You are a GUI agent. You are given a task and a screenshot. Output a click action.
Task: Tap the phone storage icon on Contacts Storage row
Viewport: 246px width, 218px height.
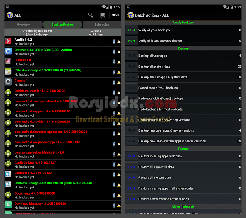[x=114, y=185]
